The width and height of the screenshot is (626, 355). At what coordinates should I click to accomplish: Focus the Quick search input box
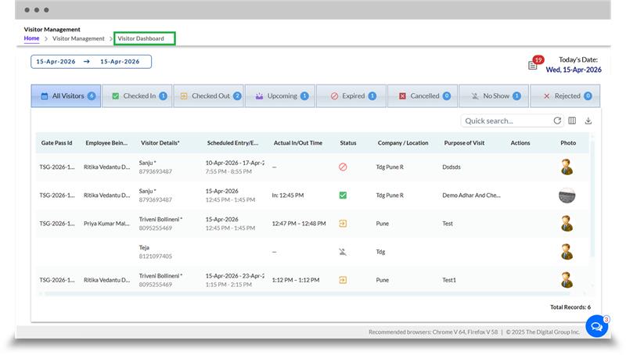(x=506, y=121)
